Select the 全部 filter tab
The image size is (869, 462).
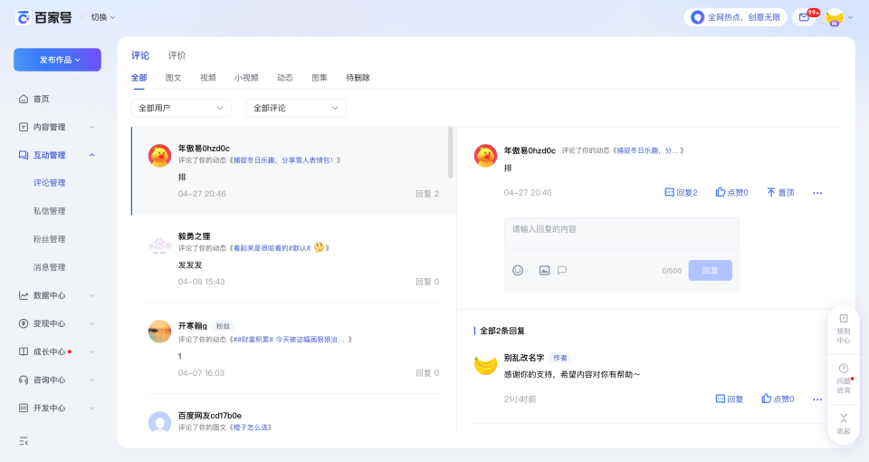pyautogui.click(x=139, y=78)
